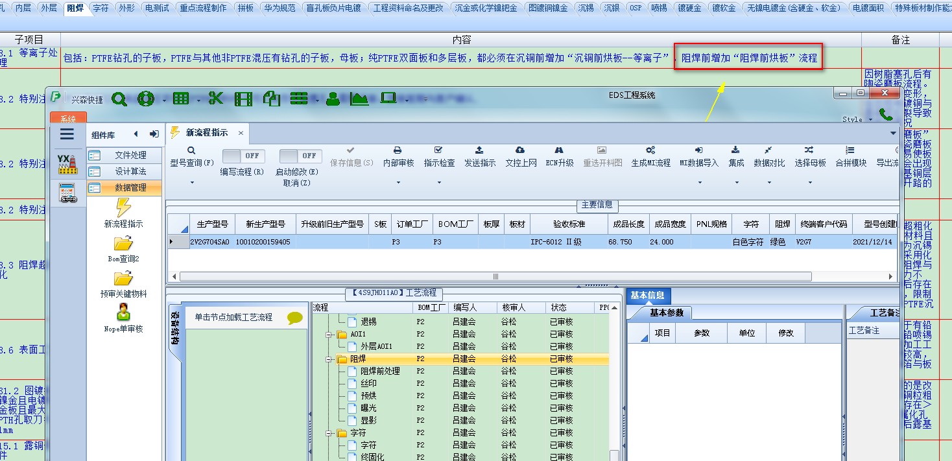
Task: Click 发送指示 upload tool
Action: pyautogui.click(x=480, y=156)
